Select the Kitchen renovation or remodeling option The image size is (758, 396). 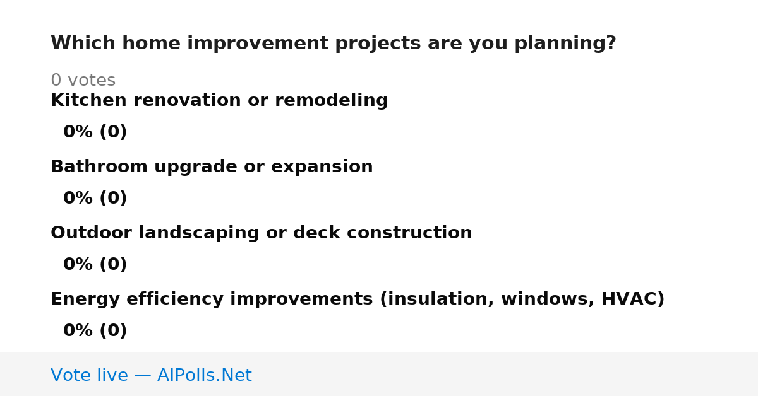click(219, 100)
